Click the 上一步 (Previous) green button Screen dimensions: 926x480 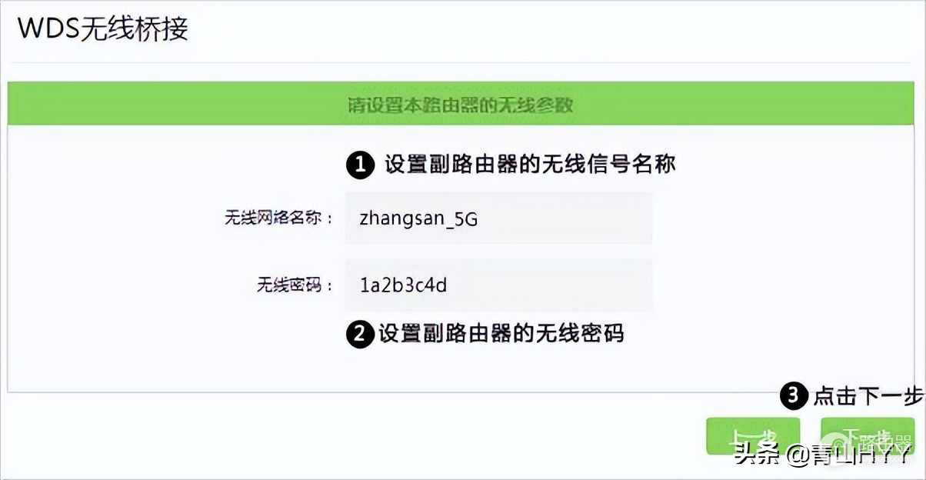(x=753, y=435)
